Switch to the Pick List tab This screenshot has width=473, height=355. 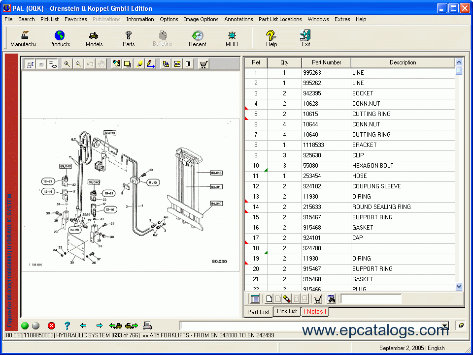(287, 311)
